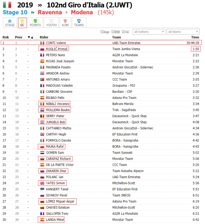Show the KOM classification tab
The image size is (205, 224).
pyautogui.click(x=65, y=23)
